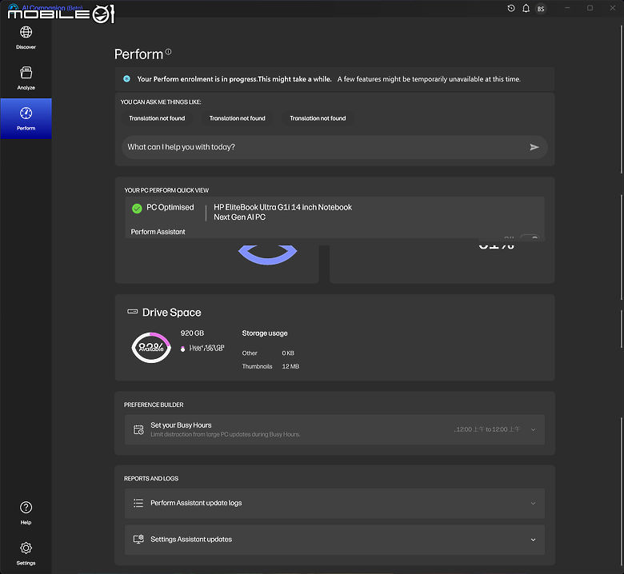The height and width of the screenshot is (574, 624).
Task: Choose the last 'Translation not found' suggestion chip
Action: point(318,118)
